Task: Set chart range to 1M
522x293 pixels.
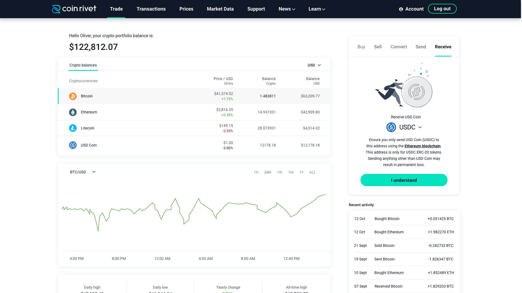Action: pos(291,172)
